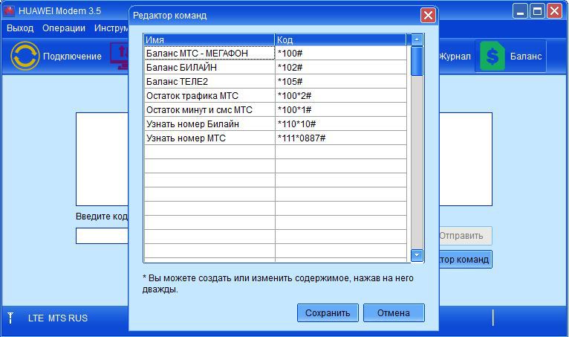Click the Сохранить button
Screen dimensions: 569x337
coord(328,313)
